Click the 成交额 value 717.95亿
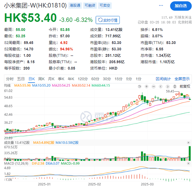Viewport: 196px width, 187px height. pos(113,36)
